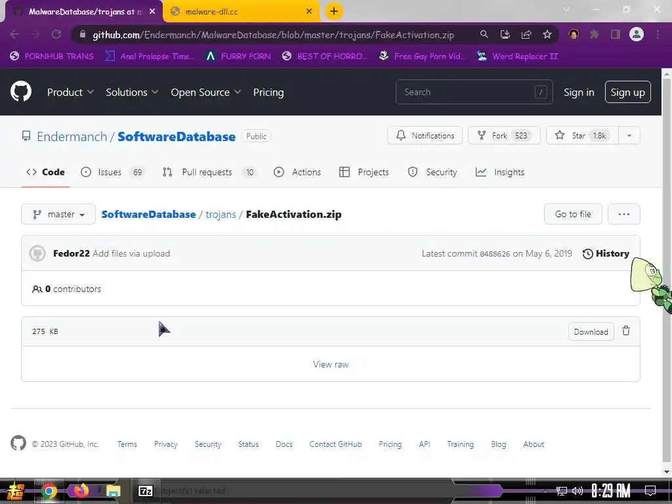Screen dimensions: 672x504
Task: Open the commit History link
Action: click(606, 253)
